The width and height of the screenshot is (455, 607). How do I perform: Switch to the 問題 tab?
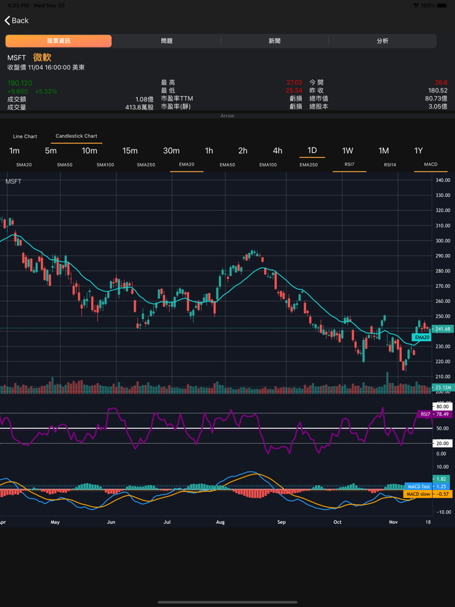tap(166, 41)
